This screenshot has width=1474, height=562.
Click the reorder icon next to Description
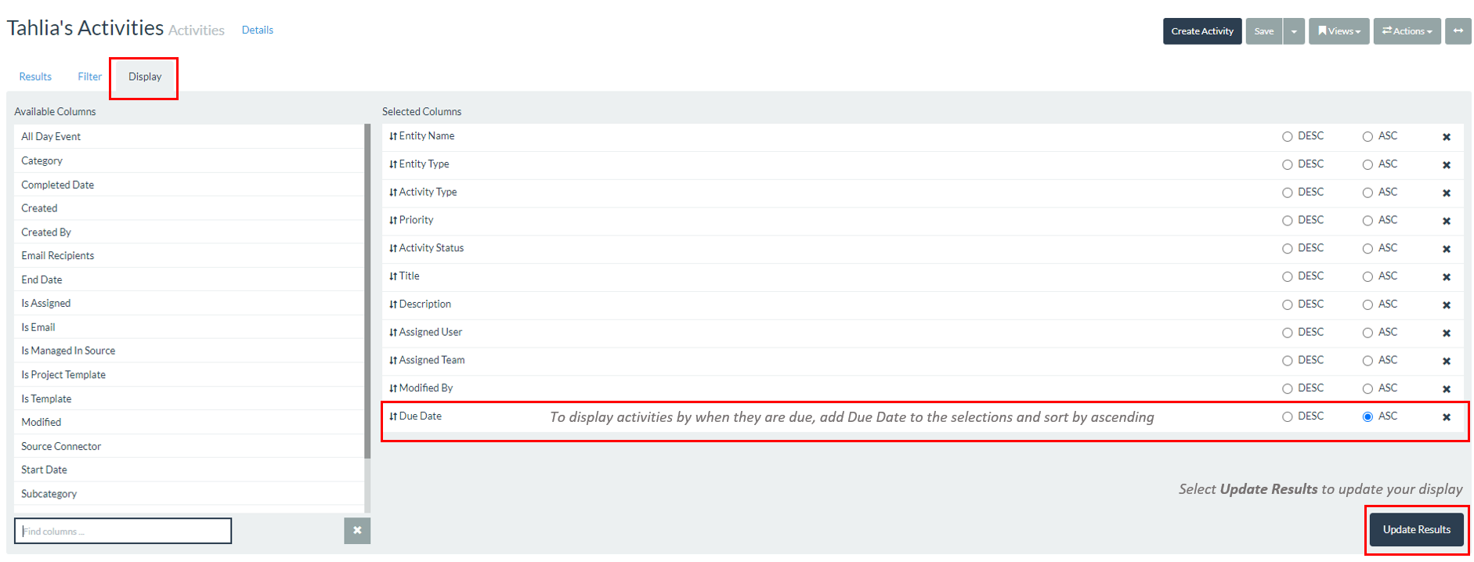point(393,304)
